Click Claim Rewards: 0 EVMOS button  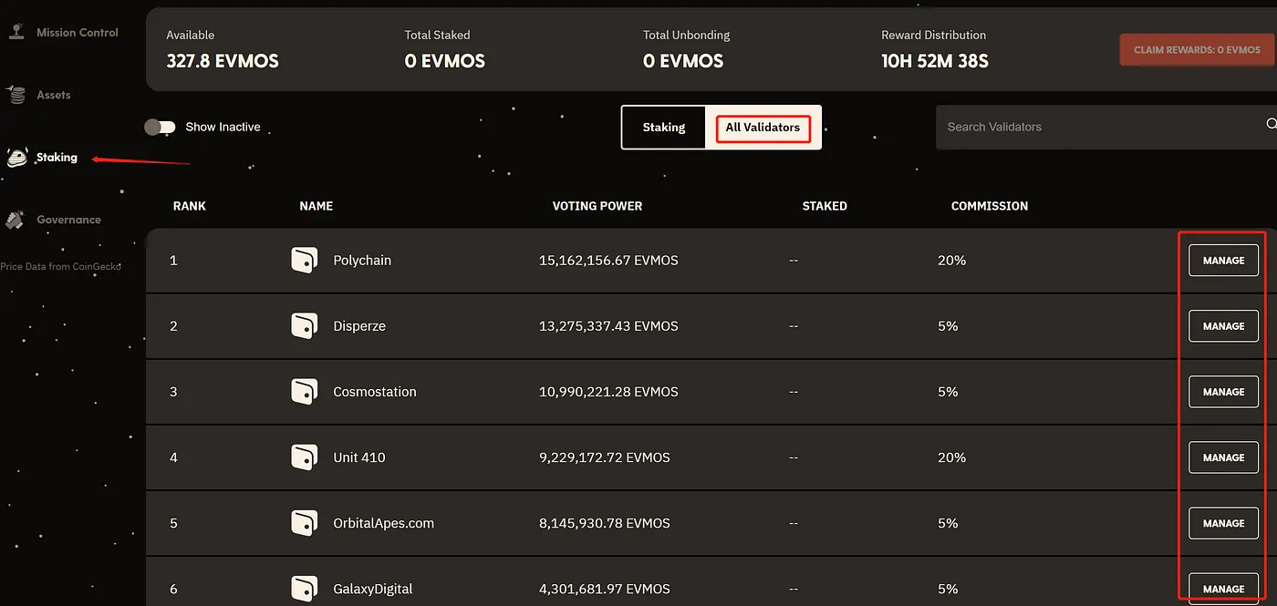point(1197,50)
